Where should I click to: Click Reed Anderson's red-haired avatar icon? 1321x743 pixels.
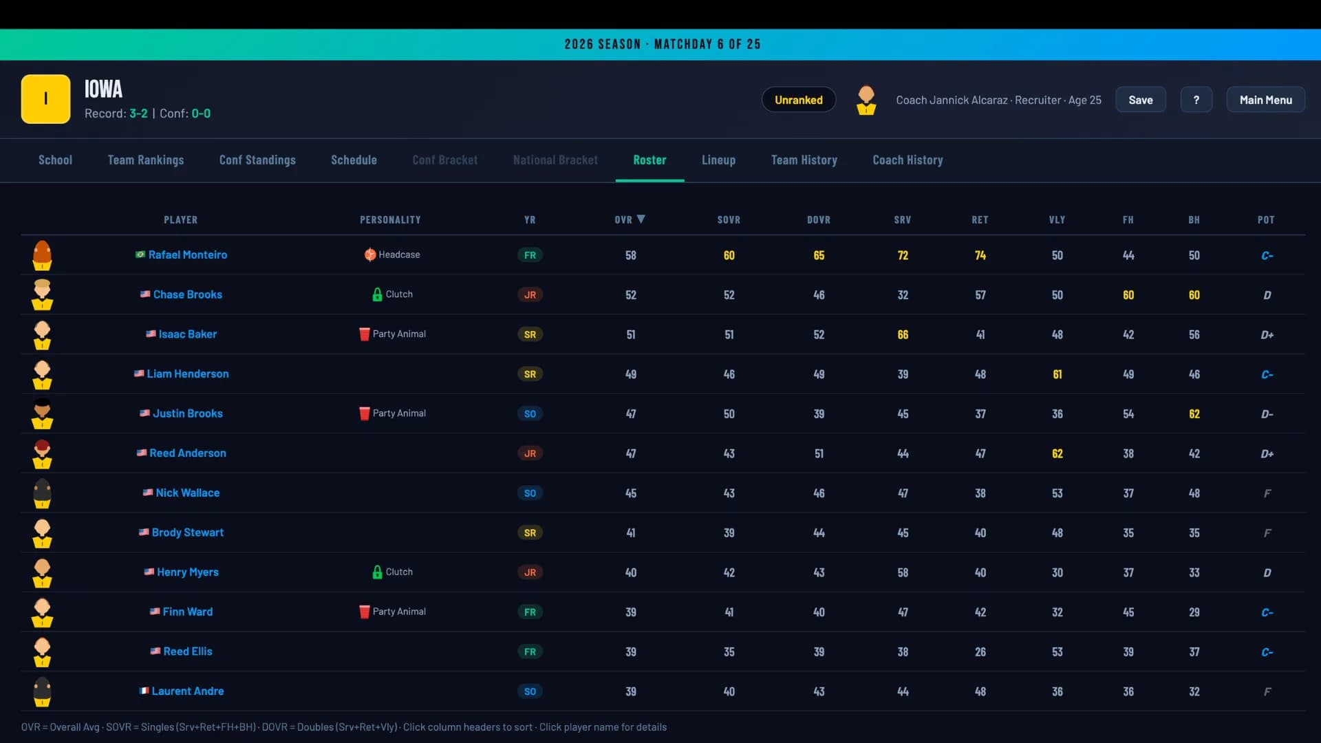click(x=42, y=453)
